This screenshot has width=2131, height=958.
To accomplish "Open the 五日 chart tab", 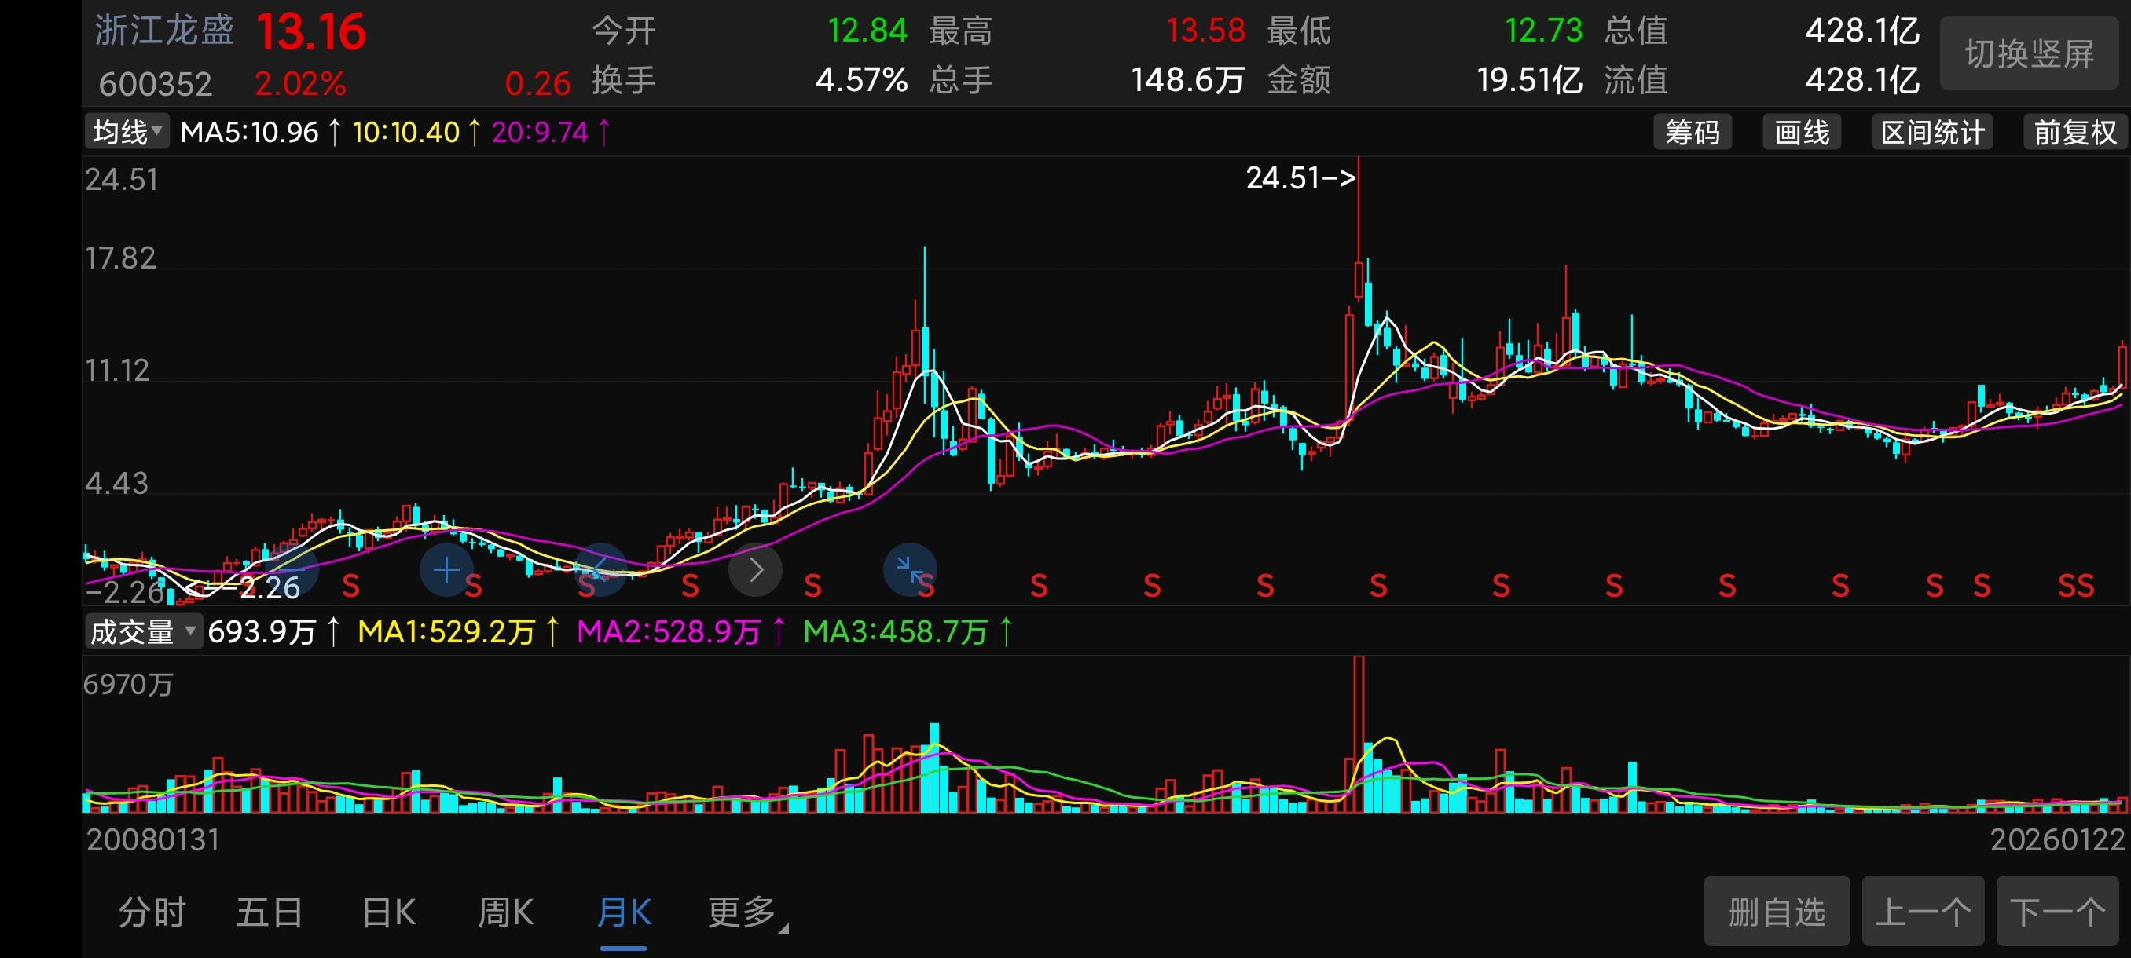I will click(x=269, y=913).
